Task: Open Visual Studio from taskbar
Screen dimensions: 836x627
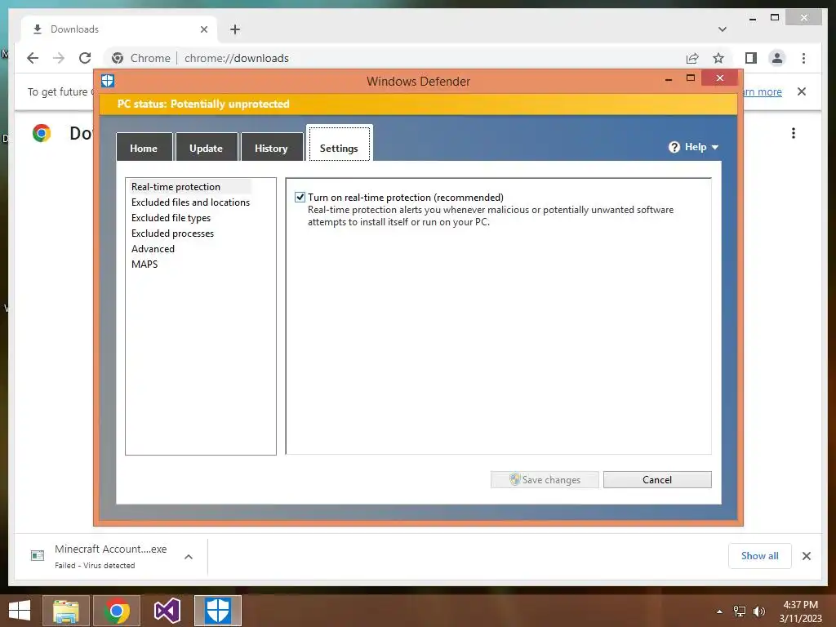Action: pos(167,611)
